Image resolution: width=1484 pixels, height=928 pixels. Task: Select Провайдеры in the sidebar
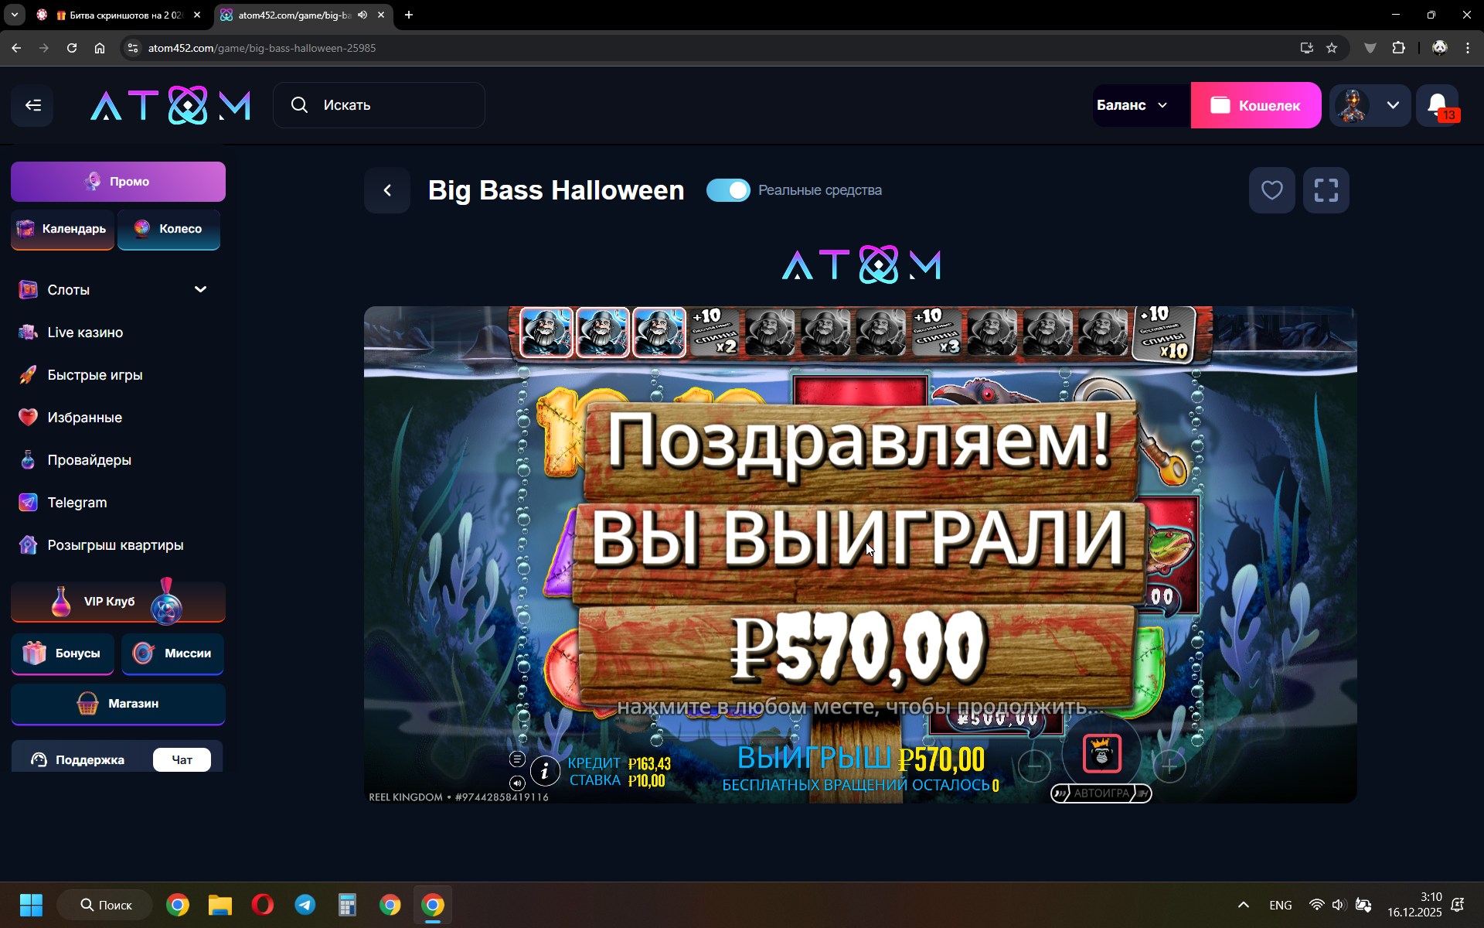click(89, 460)
